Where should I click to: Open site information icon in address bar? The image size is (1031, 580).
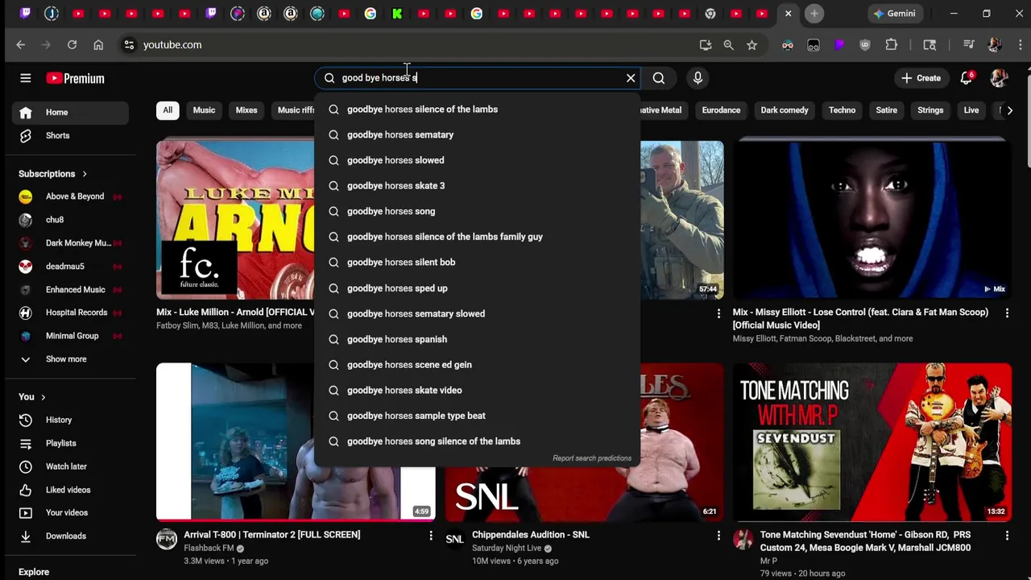pos(129,45)
